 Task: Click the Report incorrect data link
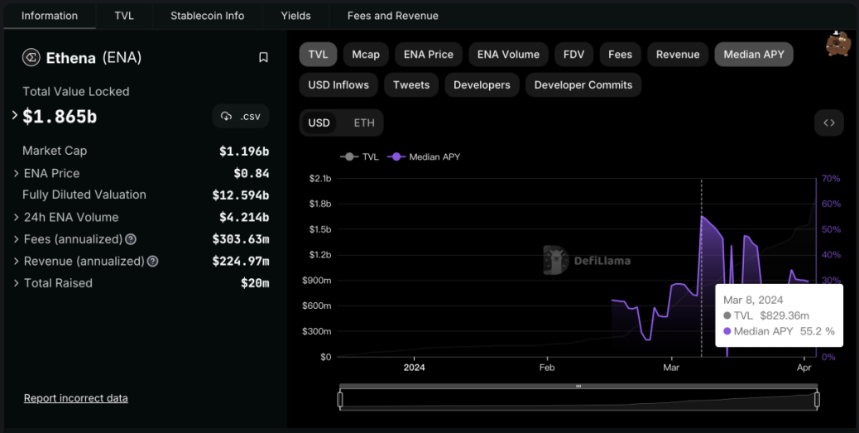pos(75,398)
